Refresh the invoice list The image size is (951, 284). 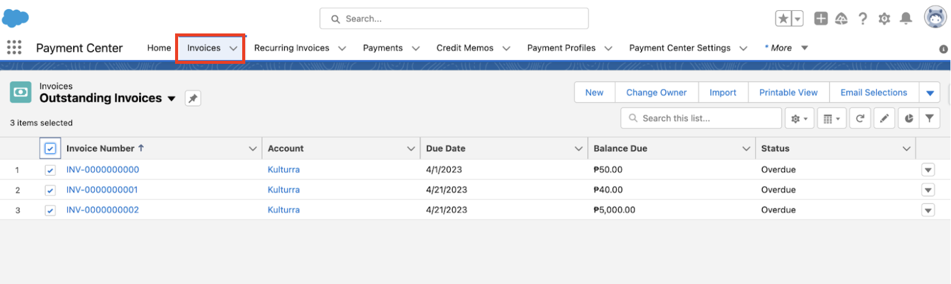pyautogui.click(x=859, y=119)
